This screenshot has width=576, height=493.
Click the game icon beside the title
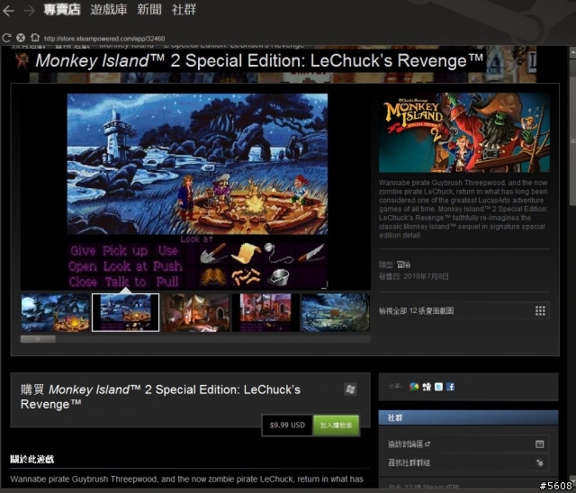tap(22, 60)
